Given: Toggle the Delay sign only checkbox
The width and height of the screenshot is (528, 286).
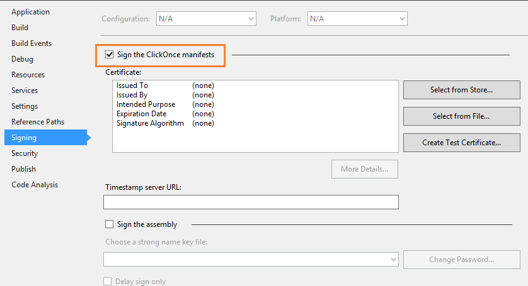Looking at the screenshot, I should tap(107, 282).
